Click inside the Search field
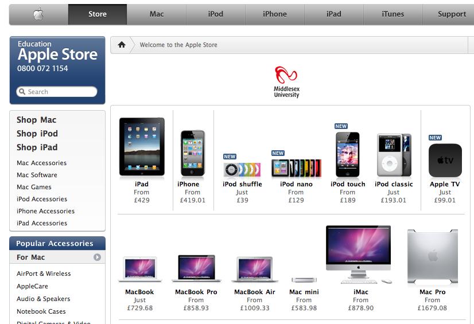The image size is (474, 324). (57, 92)
